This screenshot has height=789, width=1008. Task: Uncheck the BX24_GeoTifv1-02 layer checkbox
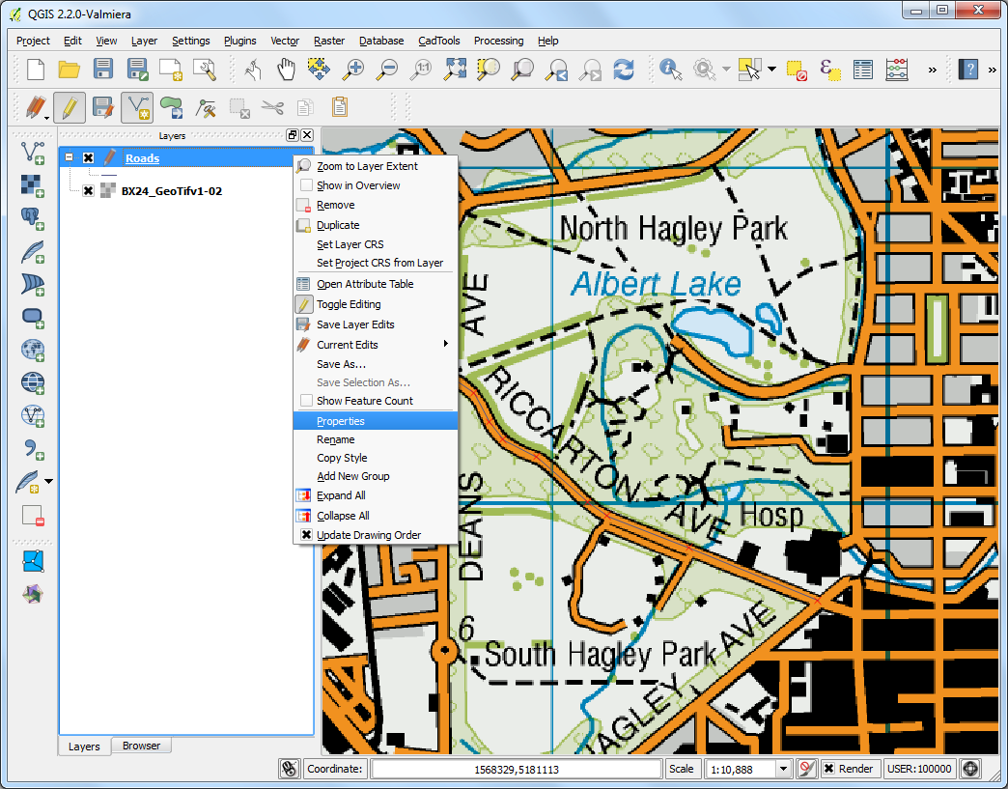(88, 191)
